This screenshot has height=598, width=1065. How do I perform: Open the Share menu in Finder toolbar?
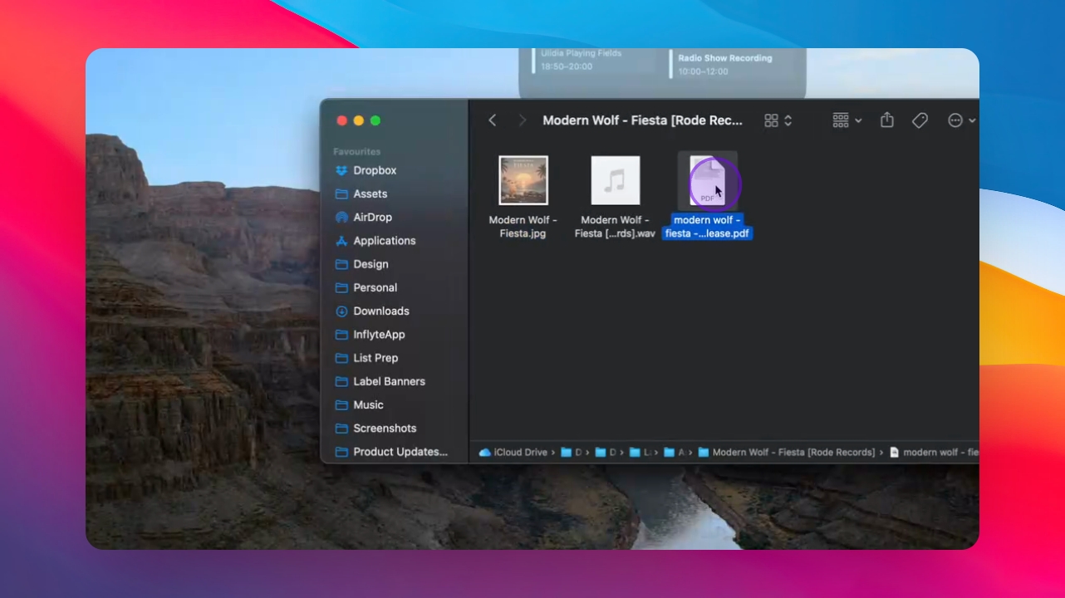(x=887, y=120)
